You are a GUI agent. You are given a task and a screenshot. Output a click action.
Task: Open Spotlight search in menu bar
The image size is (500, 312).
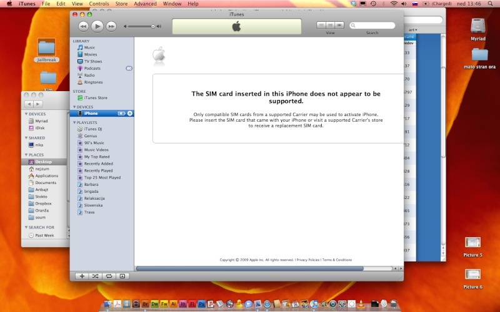point(490,4)
